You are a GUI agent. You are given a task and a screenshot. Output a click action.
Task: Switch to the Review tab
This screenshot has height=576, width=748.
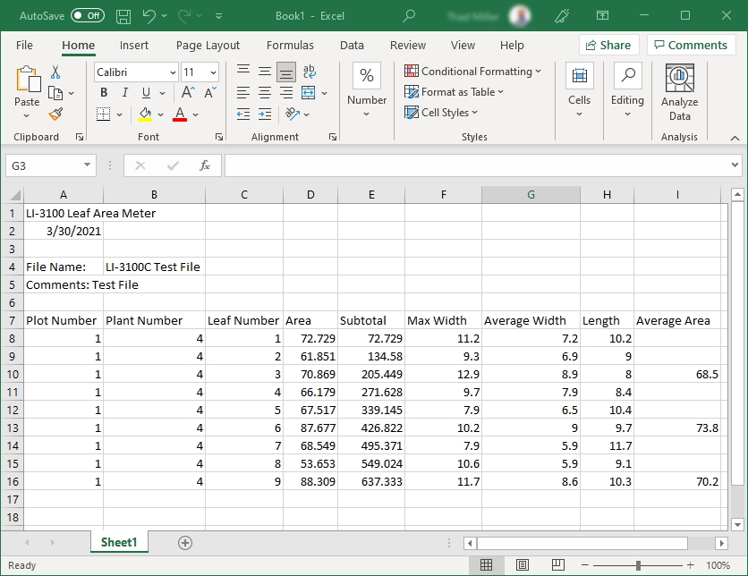pos(408,46)
